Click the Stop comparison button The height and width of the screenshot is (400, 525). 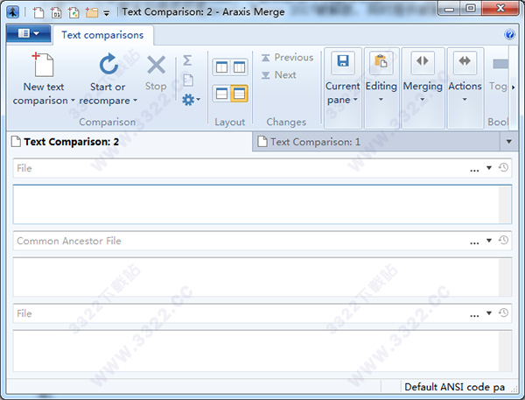point(156,73)
